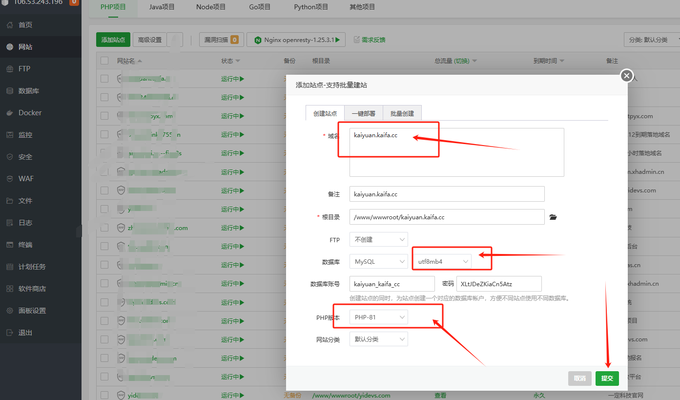Open the MySQL database type dropdown
This screenshot has width=680, height=400.
tap(379, 262)
